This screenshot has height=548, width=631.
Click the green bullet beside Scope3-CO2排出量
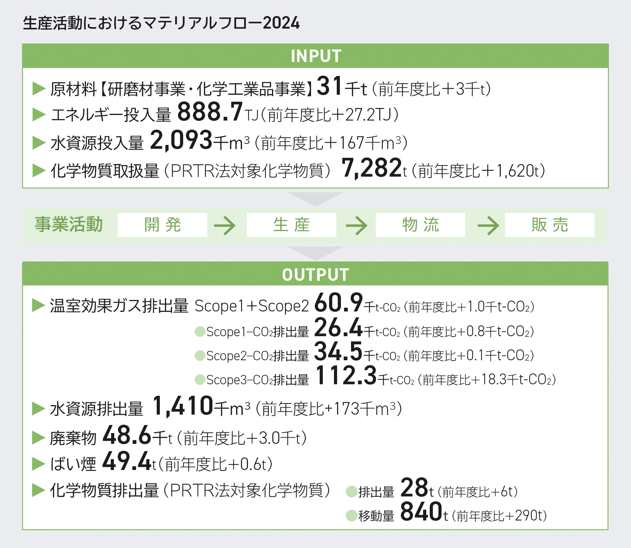[x=200, y=379]
